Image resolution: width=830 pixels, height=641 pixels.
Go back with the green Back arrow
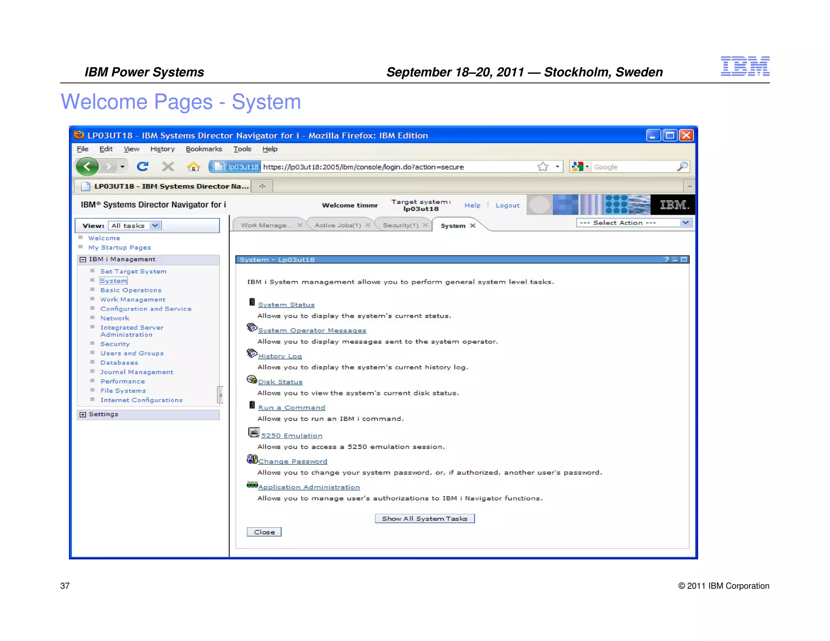[87, 167]
